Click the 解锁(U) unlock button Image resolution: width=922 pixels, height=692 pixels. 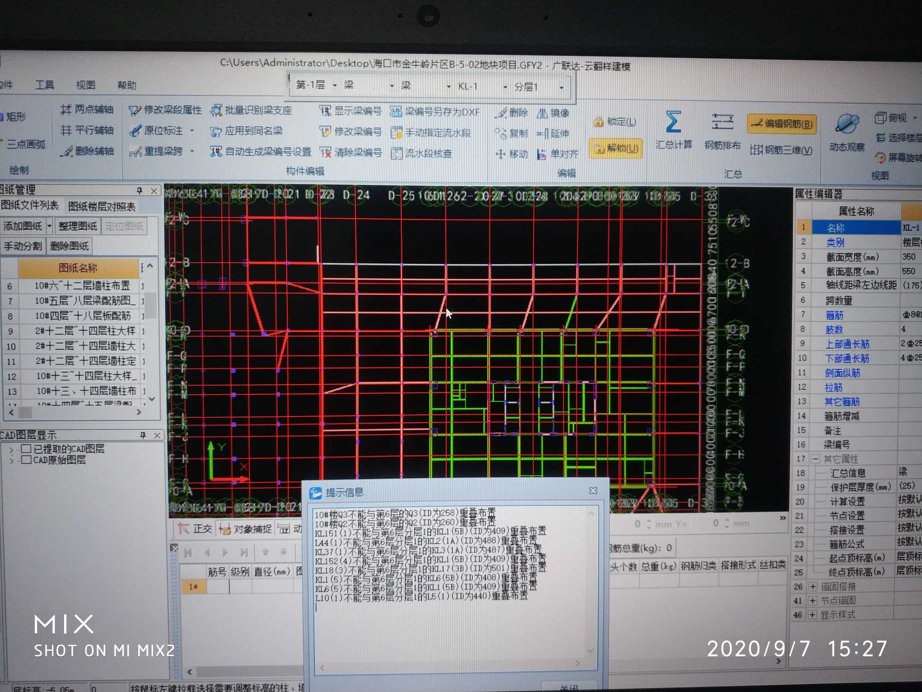[616, 149]
